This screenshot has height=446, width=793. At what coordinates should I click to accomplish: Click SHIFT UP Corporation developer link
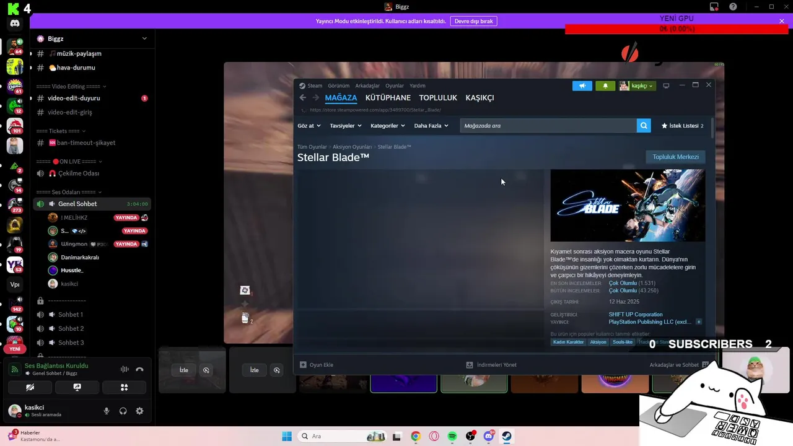(x=636, y=315)
